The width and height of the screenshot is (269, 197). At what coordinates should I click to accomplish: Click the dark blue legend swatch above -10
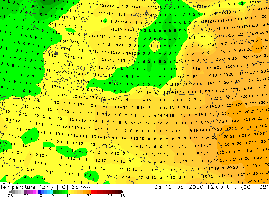[x=40, y=192]
